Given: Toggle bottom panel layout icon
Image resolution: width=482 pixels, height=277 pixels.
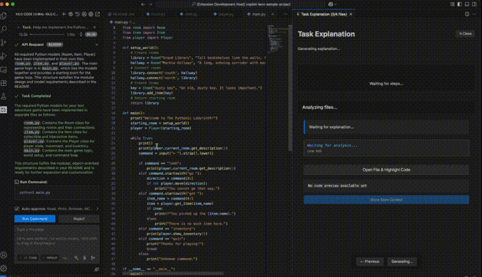Looking at the screenshot, I should point(467,5).
